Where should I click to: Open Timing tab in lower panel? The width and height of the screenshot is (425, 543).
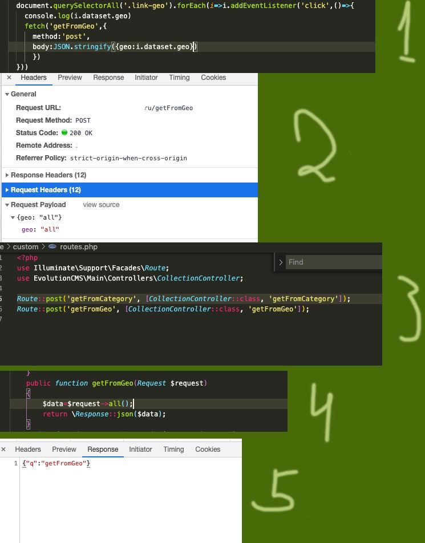tap(173, 449)
